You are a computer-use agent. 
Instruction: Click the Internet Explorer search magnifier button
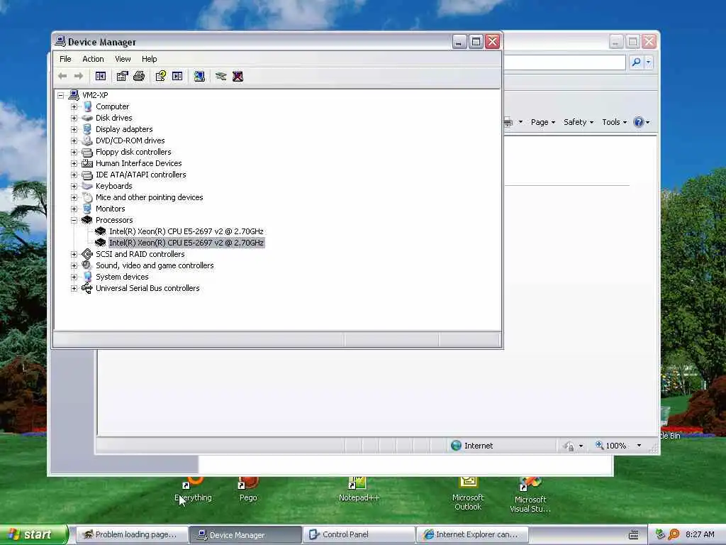pos(636,62)
